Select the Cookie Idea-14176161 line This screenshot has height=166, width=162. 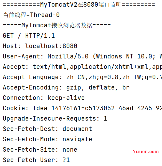[82, 108]
